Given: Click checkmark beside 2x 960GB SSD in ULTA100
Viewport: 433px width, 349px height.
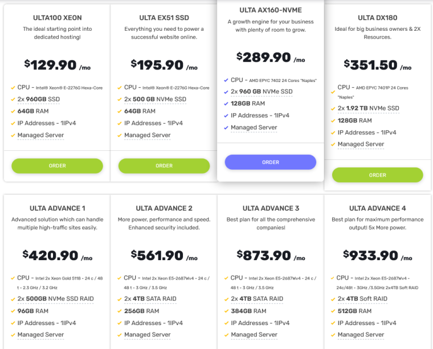Looking at the screenshot, I should click(13, 100).
